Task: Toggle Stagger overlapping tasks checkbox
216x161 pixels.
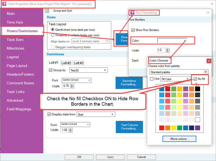Action: pyautogui.click(x=52, y=47)
